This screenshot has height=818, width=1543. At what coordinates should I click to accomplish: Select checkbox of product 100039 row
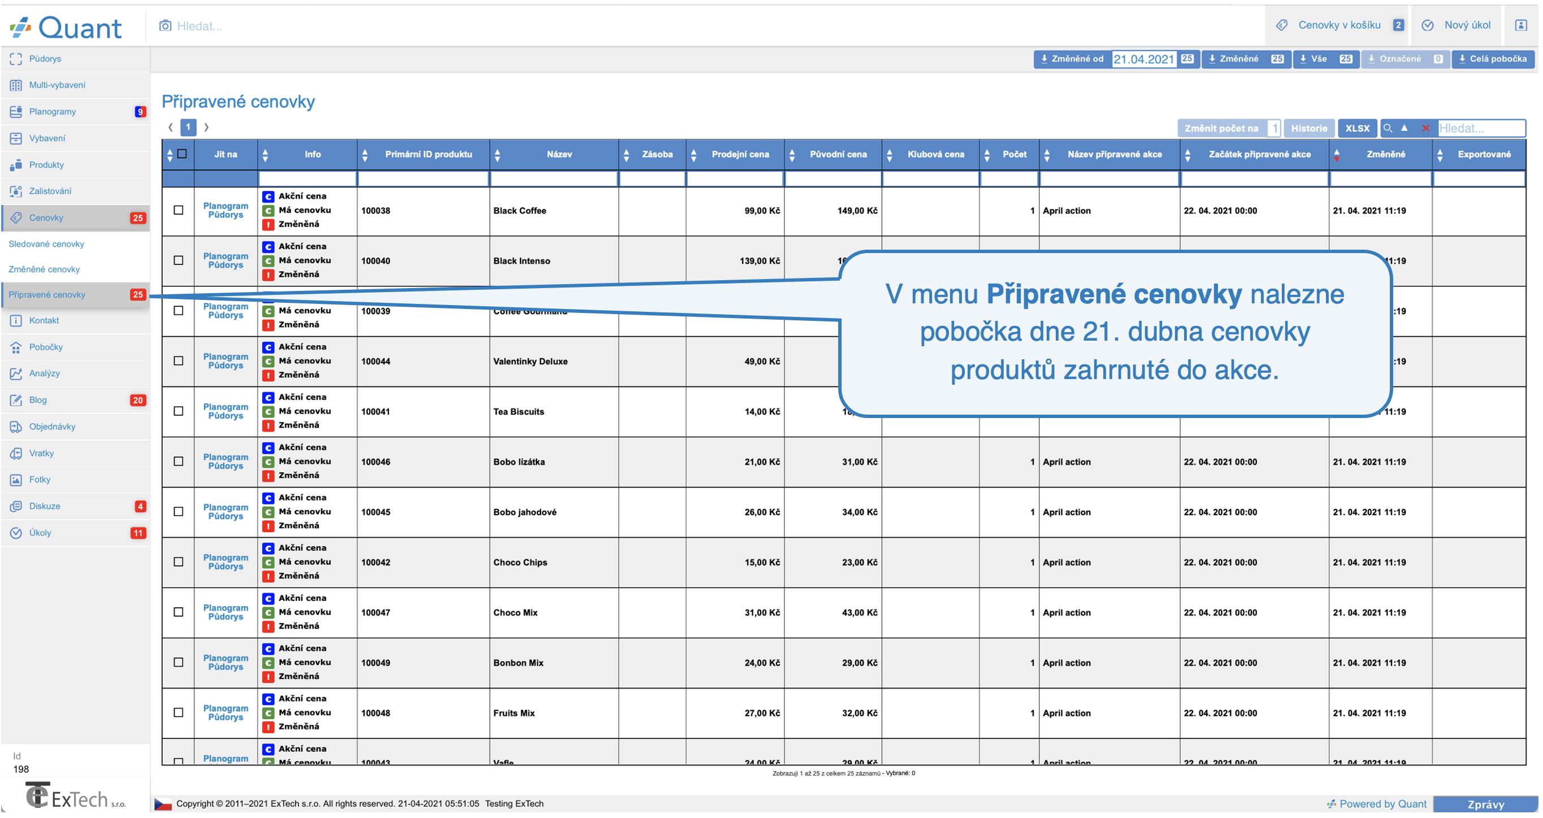coord(179,311)
